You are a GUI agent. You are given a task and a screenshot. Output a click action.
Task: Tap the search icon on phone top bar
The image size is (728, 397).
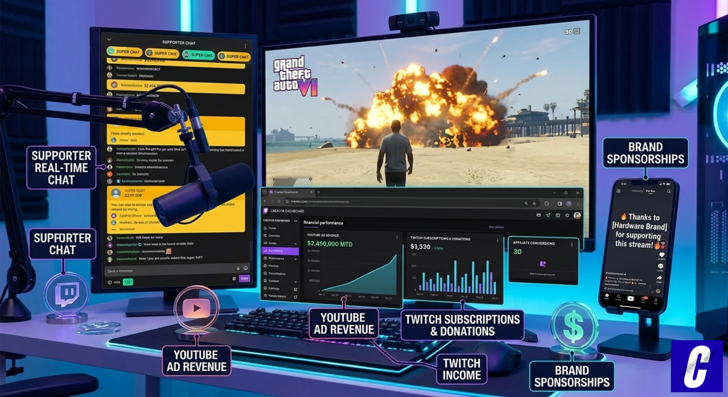point(669,191)
